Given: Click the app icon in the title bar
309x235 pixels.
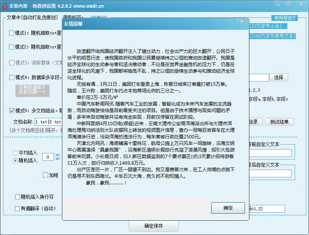Looking at the screenshot, I should 5,6.
